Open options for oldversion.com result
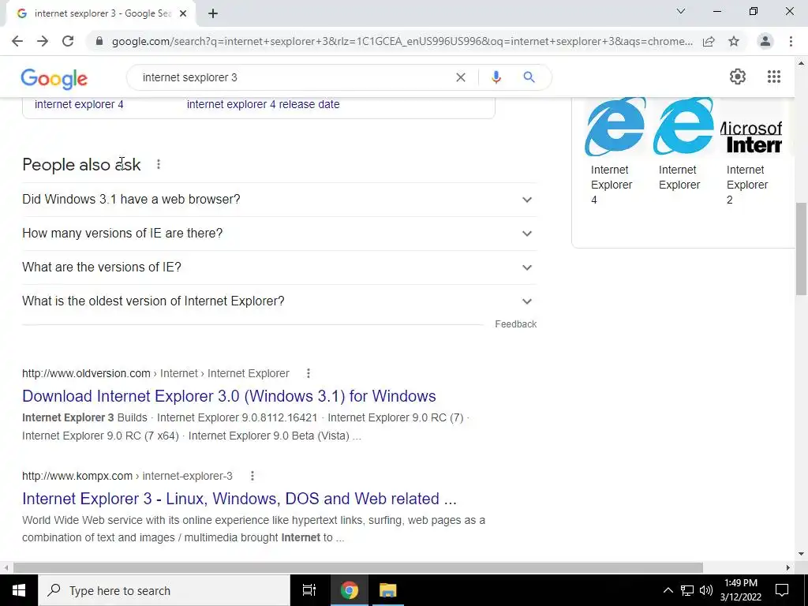This screenshot has height=606, width=808. (309, 373)
